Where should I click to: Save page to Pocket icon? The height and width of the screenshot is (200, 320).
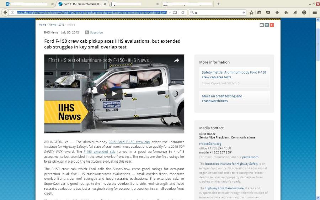coord(268,12)
